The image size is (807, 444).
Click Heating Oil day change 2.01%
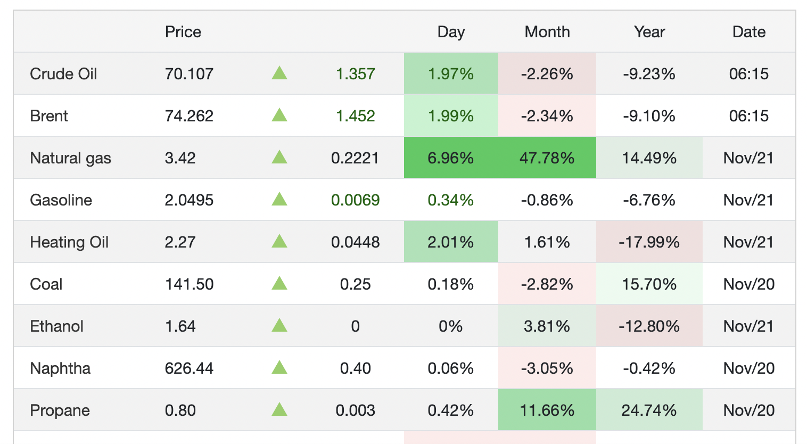451,242
